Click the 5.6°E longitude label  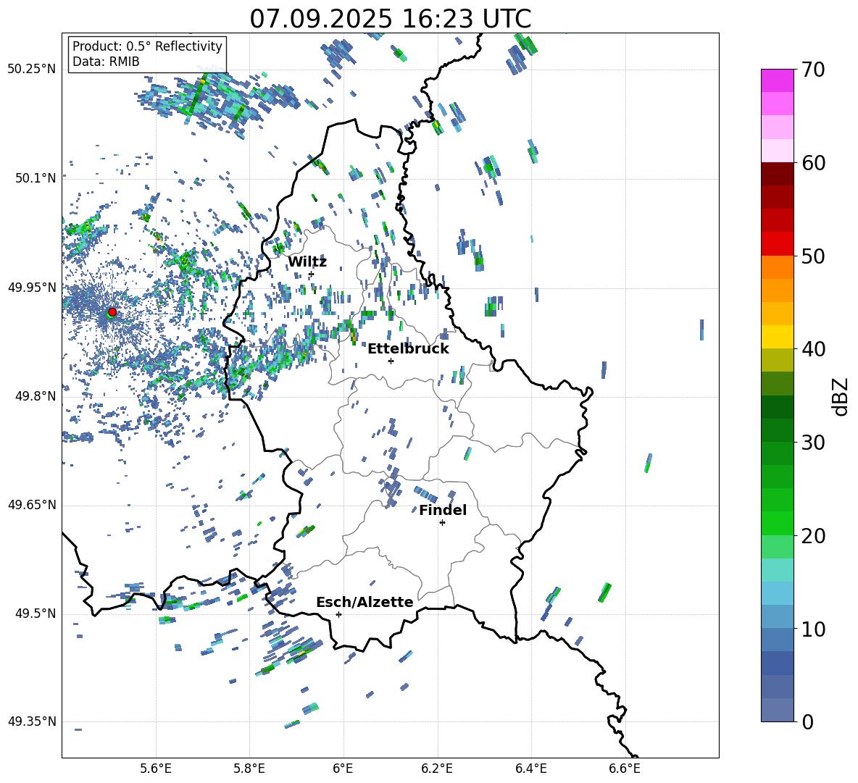coord(156,769)
